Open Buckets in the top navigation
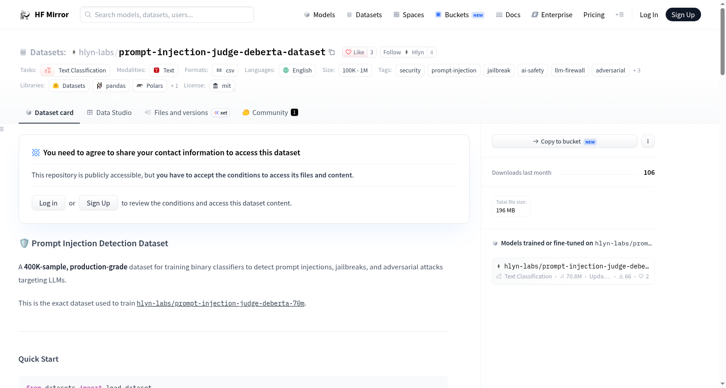 coord(460,14)
